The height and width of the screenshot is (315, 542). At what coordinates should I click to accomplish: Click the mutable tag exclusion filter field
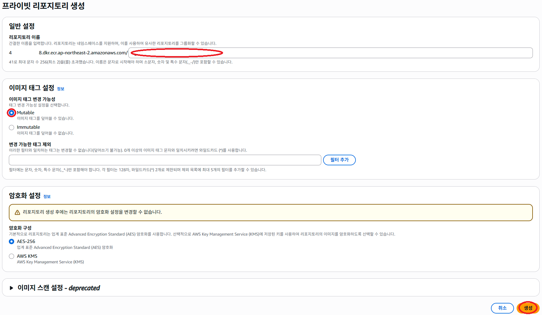(165, 160)
